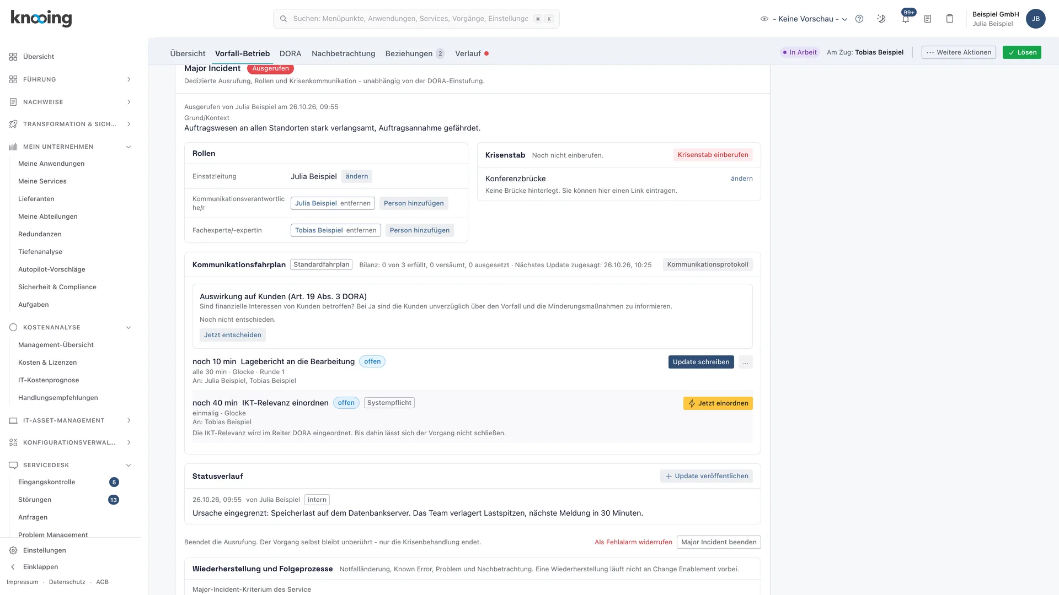Open the document notes icon in header
The width and height of the screenshot is (1059, 595).
(928, 19)
